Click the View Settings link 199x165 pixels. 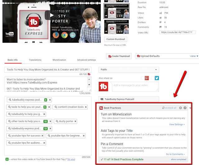click(x=177, y=125)
